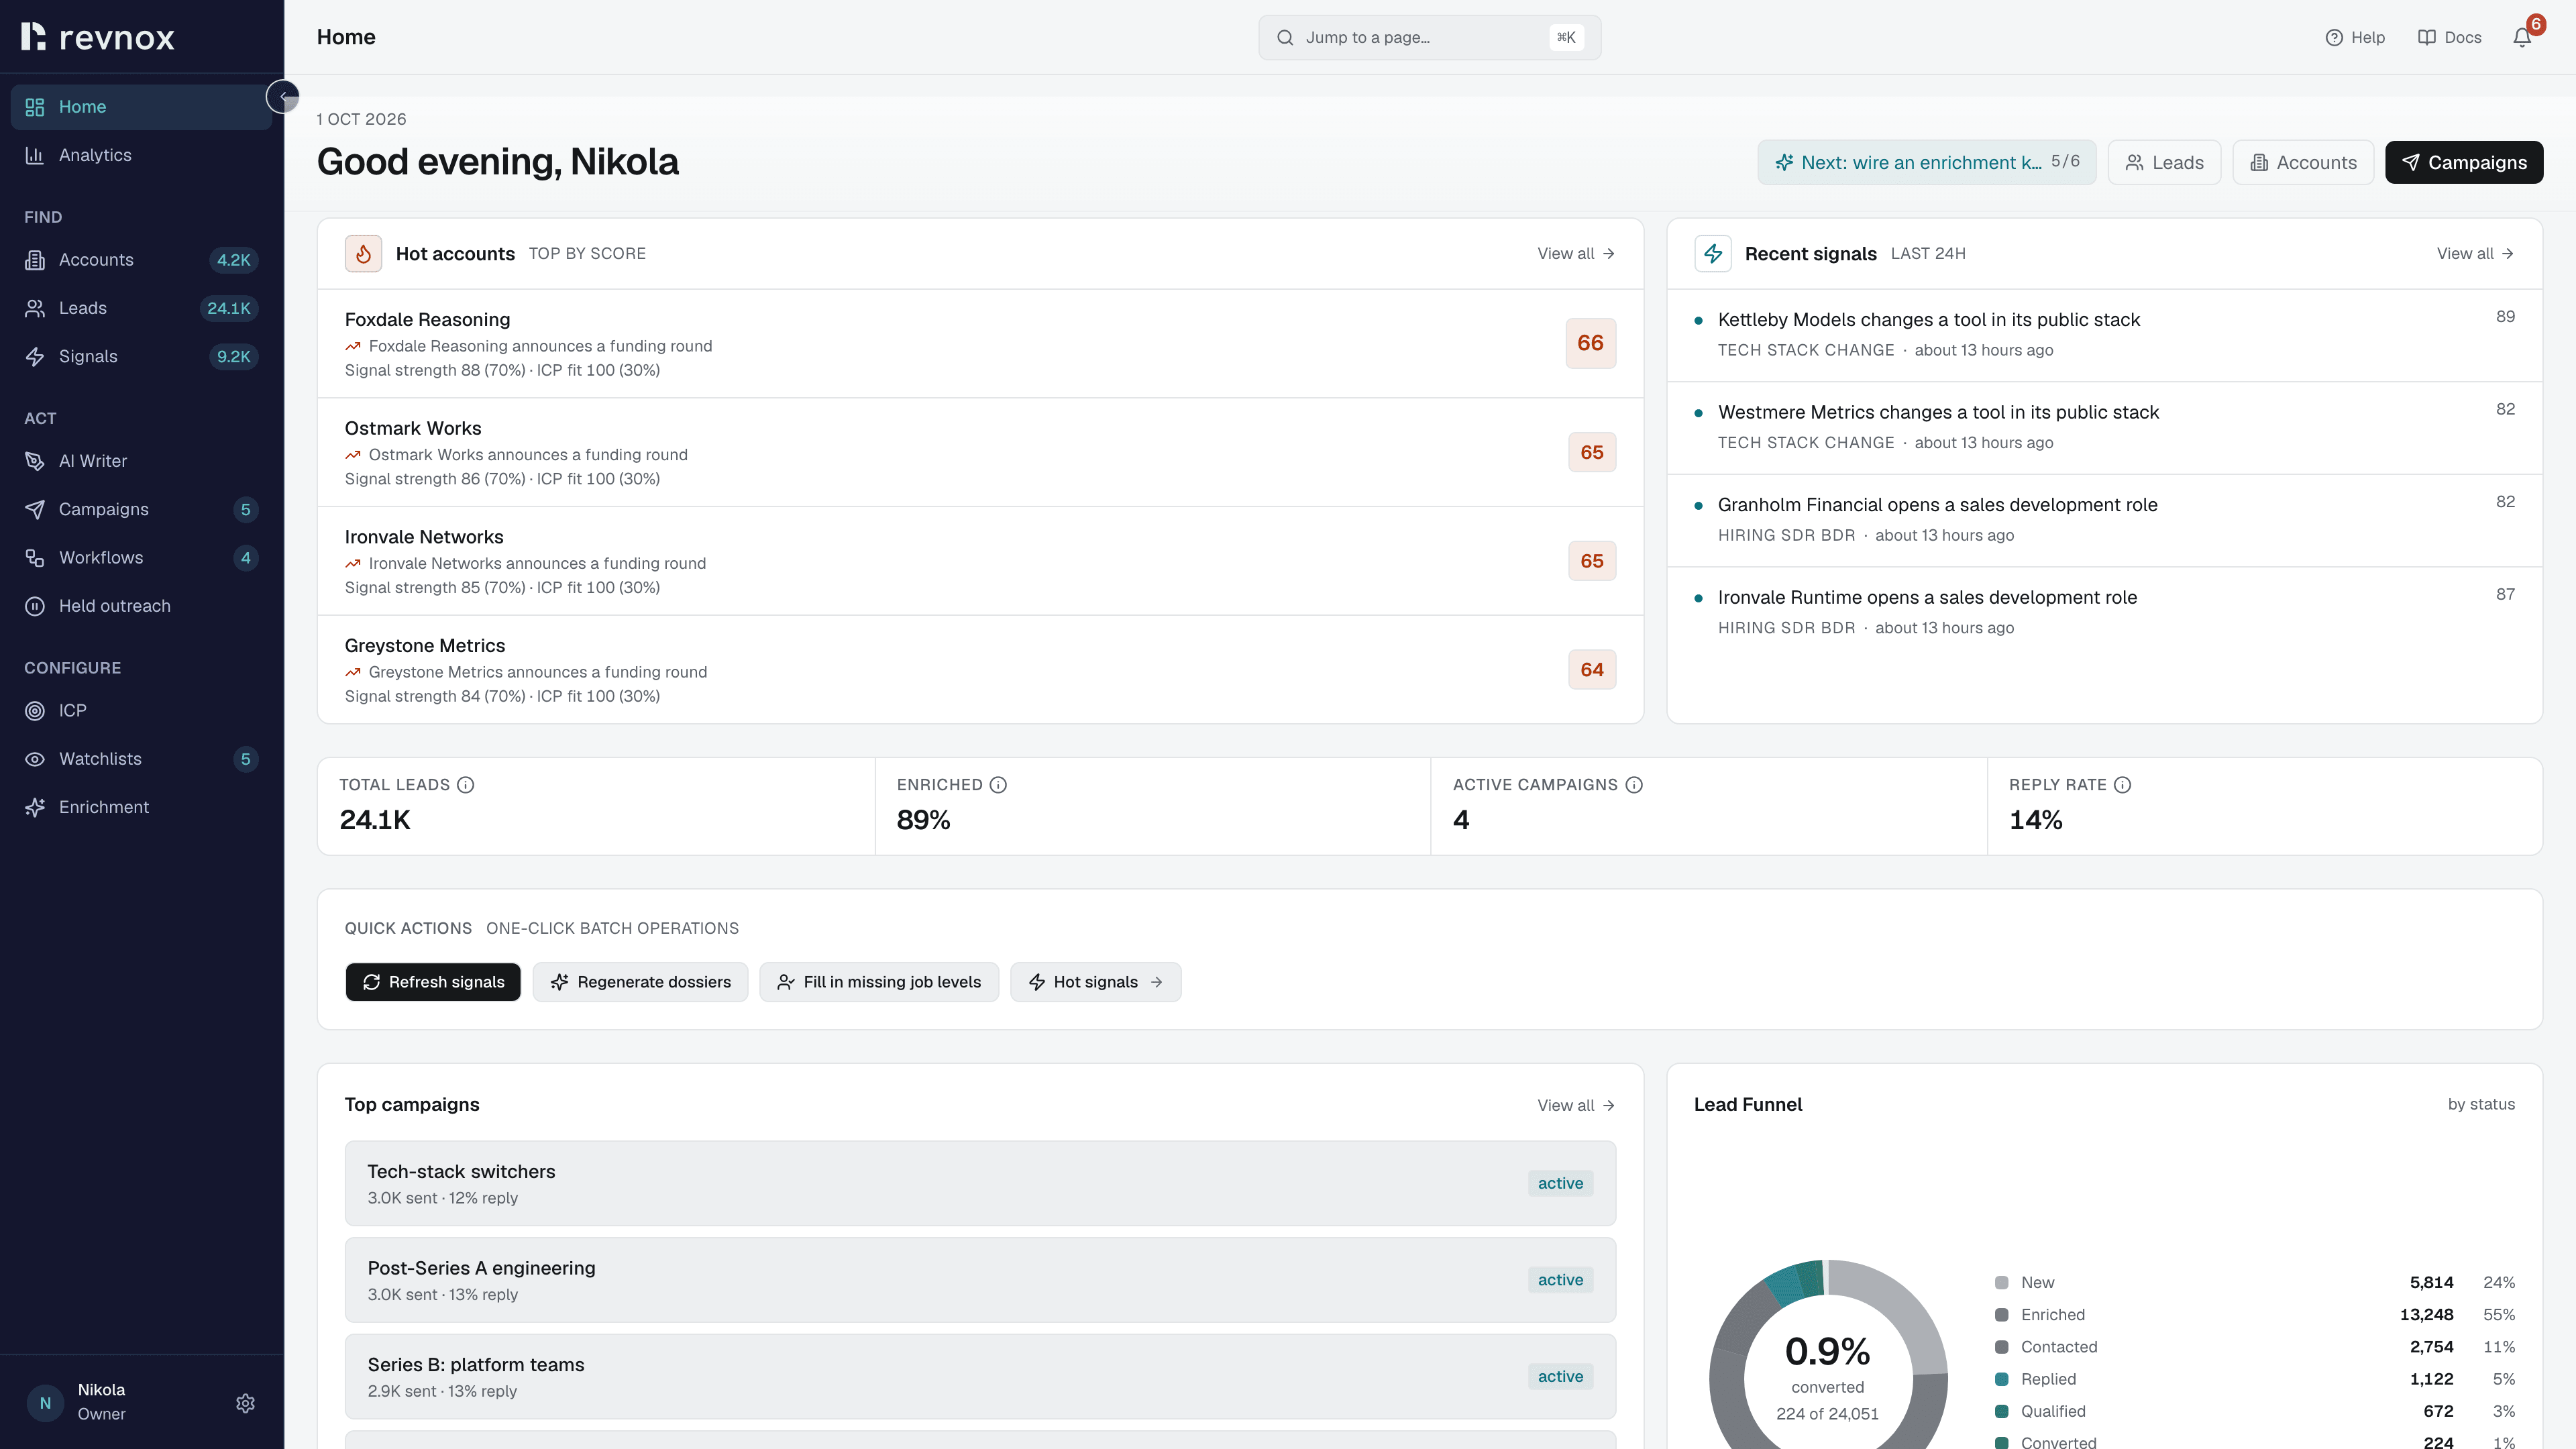The width and height of the screenshot is (2576, 1449).
Task: Click the Reply Rate info icon
Action: point(2122,785)
